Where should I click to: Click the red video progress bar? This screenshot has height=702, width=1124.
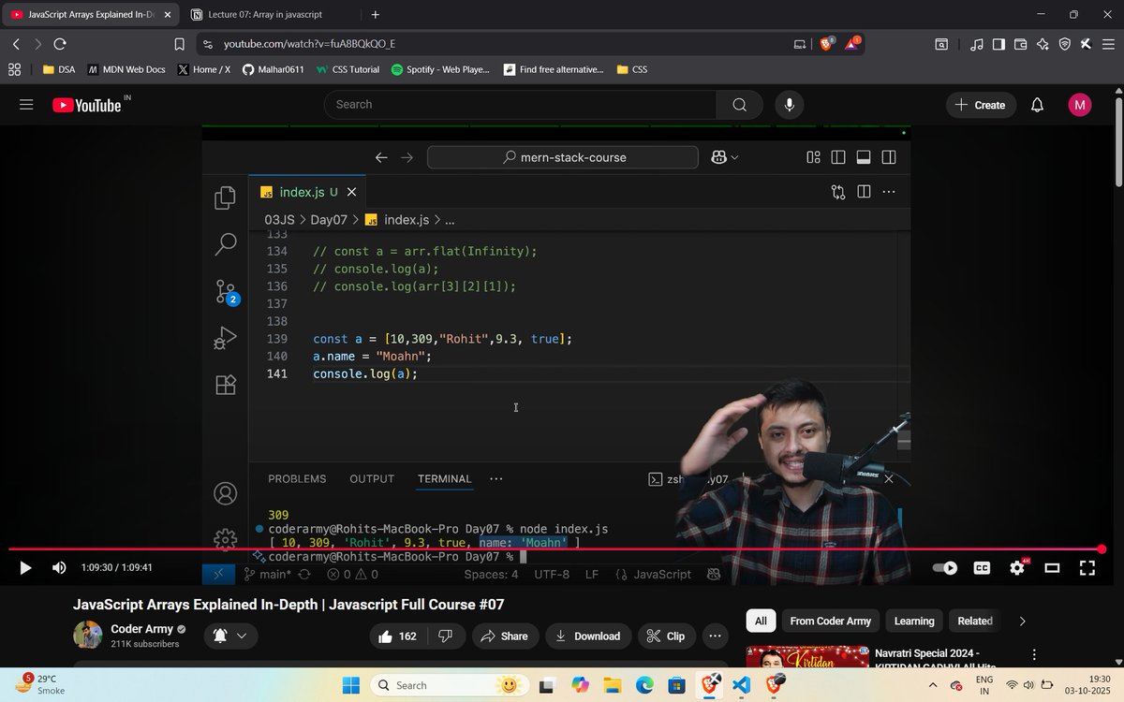tap(553, 549)
